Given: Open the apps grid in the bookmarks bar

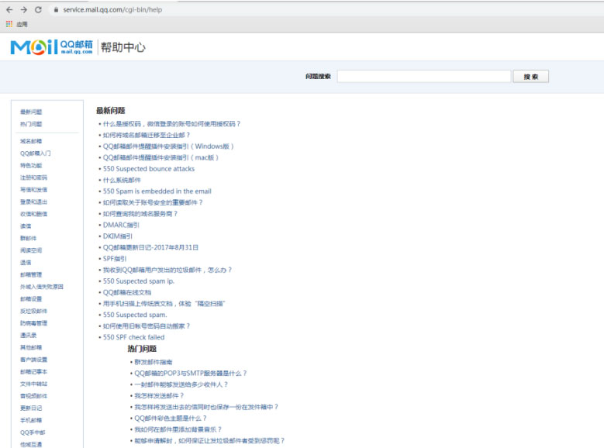Looking at the screenshot, I should 9,24.
